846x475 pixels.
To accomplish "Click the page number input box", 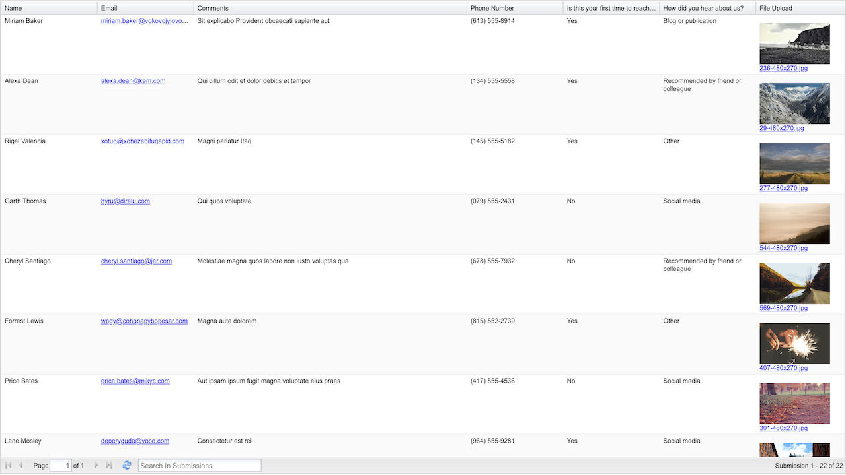I will (61, 466).
